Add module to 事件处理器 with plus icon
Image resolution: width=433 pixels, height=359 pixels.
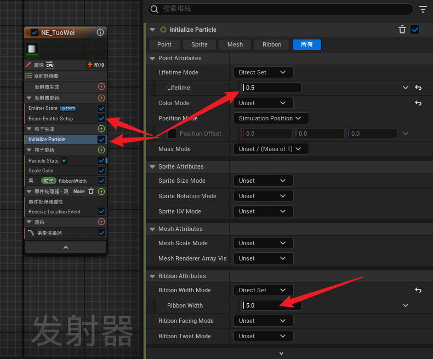[x=101, y=192]
